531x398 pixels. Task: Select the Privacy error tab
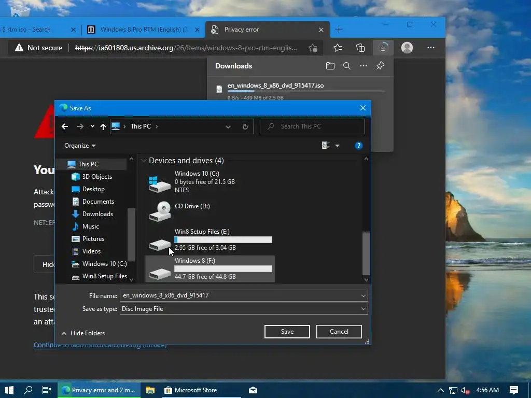(268, 30)
